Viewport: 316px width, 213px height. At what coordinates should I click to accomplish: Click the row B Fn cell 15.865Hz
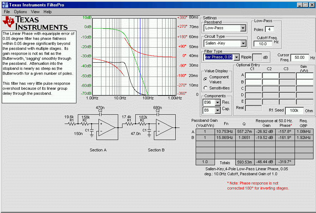tap(225, 137)
